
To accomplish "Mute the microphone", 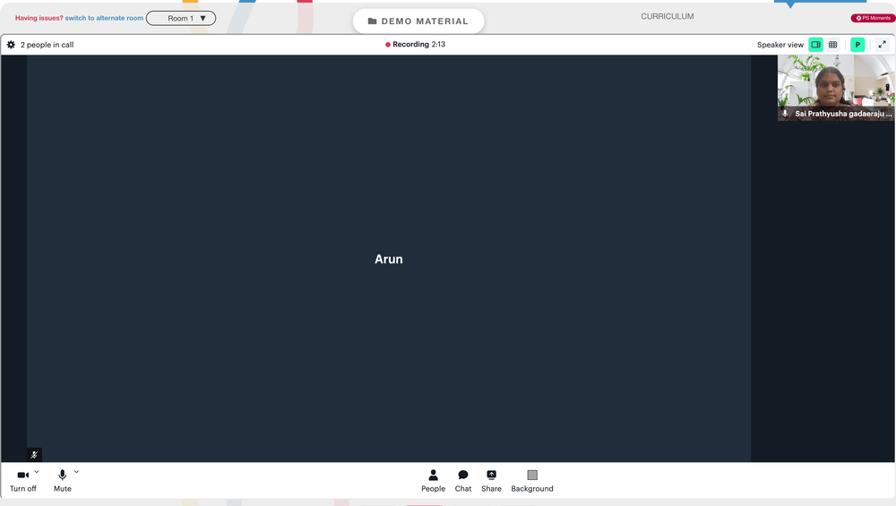I will click(63, 480).
